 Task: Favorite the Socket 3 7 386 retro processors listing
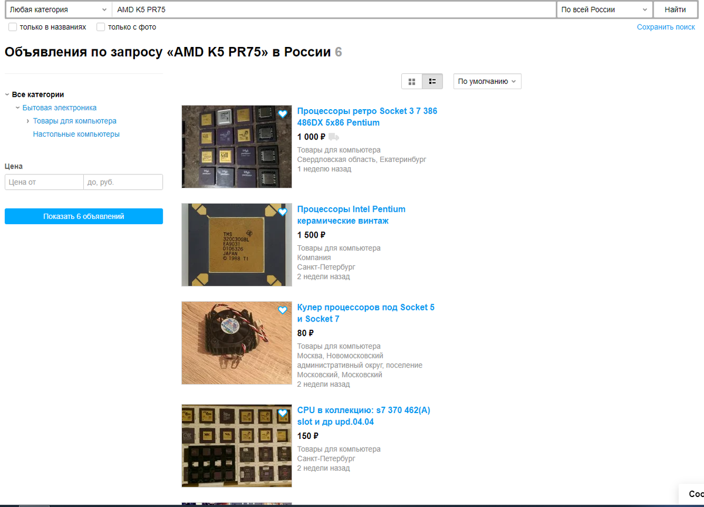pyautogui.click(x=283, y=114)
